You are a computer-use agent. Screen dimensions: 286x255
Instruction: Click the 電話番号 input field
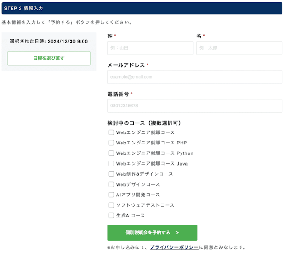195,106
